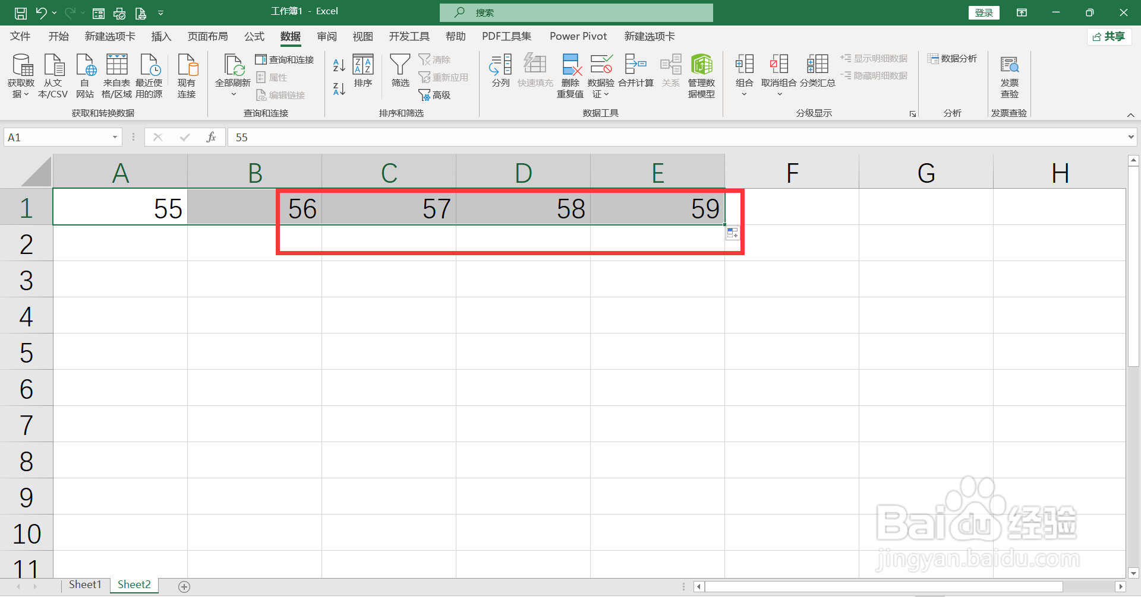1141x597 pixels.
Task: Click the Sign in (登录) button
Action: (x=984, y=12)
